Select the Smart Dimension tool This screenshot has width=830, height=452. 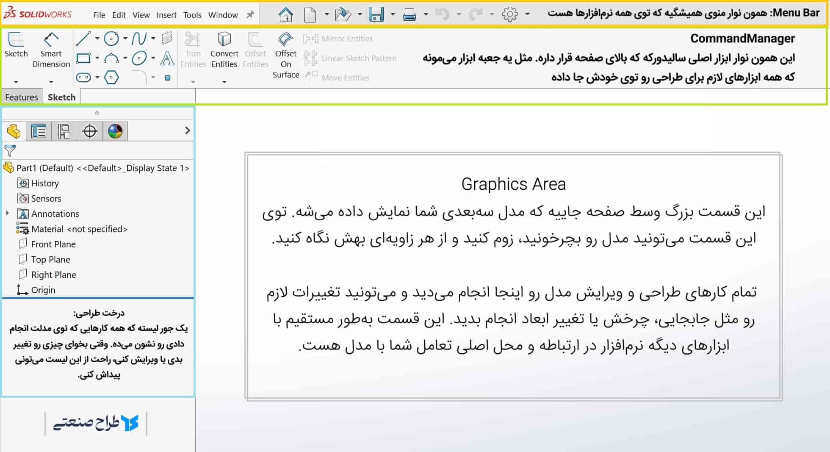pyautogui.click(x=51, y=50)
